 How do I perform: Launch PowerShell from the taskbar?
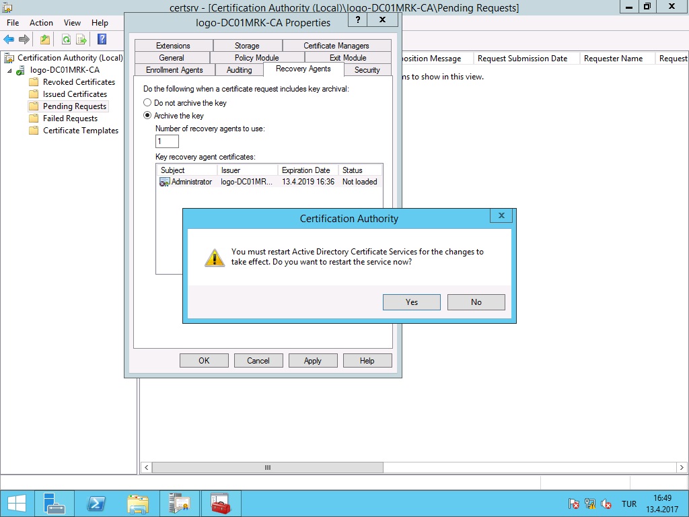point(96,504)
